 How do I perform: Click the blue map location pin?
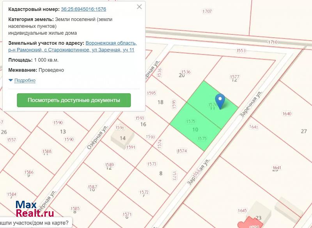point(220,101)
